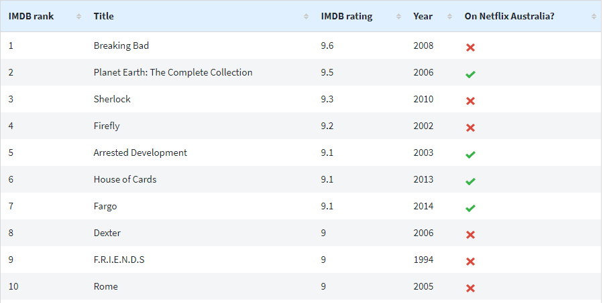Click year 2010 in Sherlock row
Image resolution: width=603 pixels, height=303 pixels.
pos(423,99)
